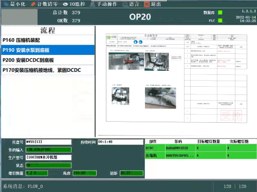Click the 压缩机 part cell
Screen dimensions: 257x192
[x=155, y=156]
